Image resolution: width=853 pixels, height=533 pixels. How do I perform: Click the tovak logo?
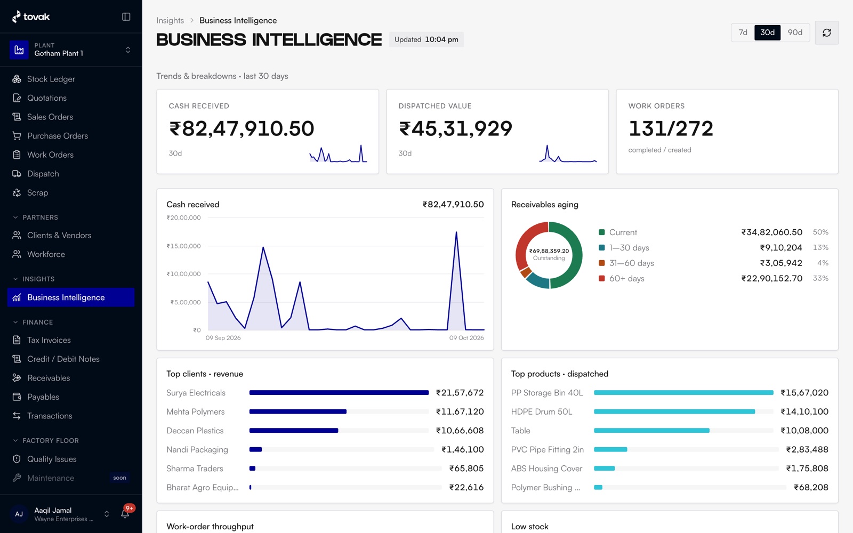pyautogui.click(x=31, y=17)
